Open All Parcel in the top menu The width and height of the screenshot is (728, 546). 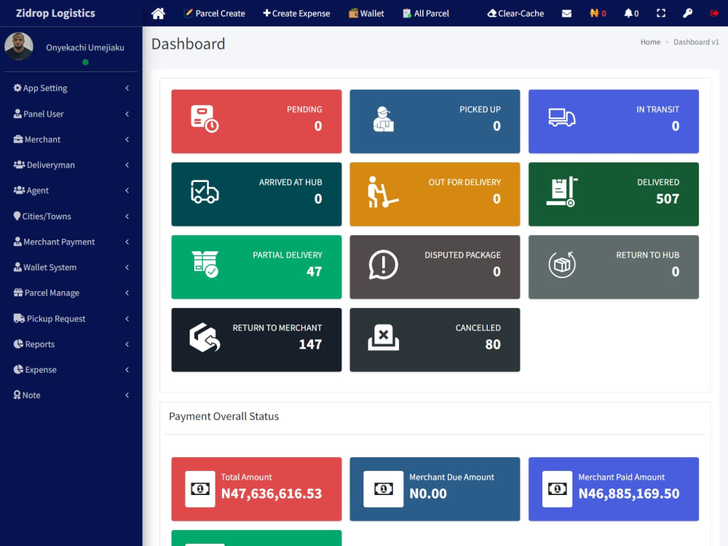click(x=426, y=13)
